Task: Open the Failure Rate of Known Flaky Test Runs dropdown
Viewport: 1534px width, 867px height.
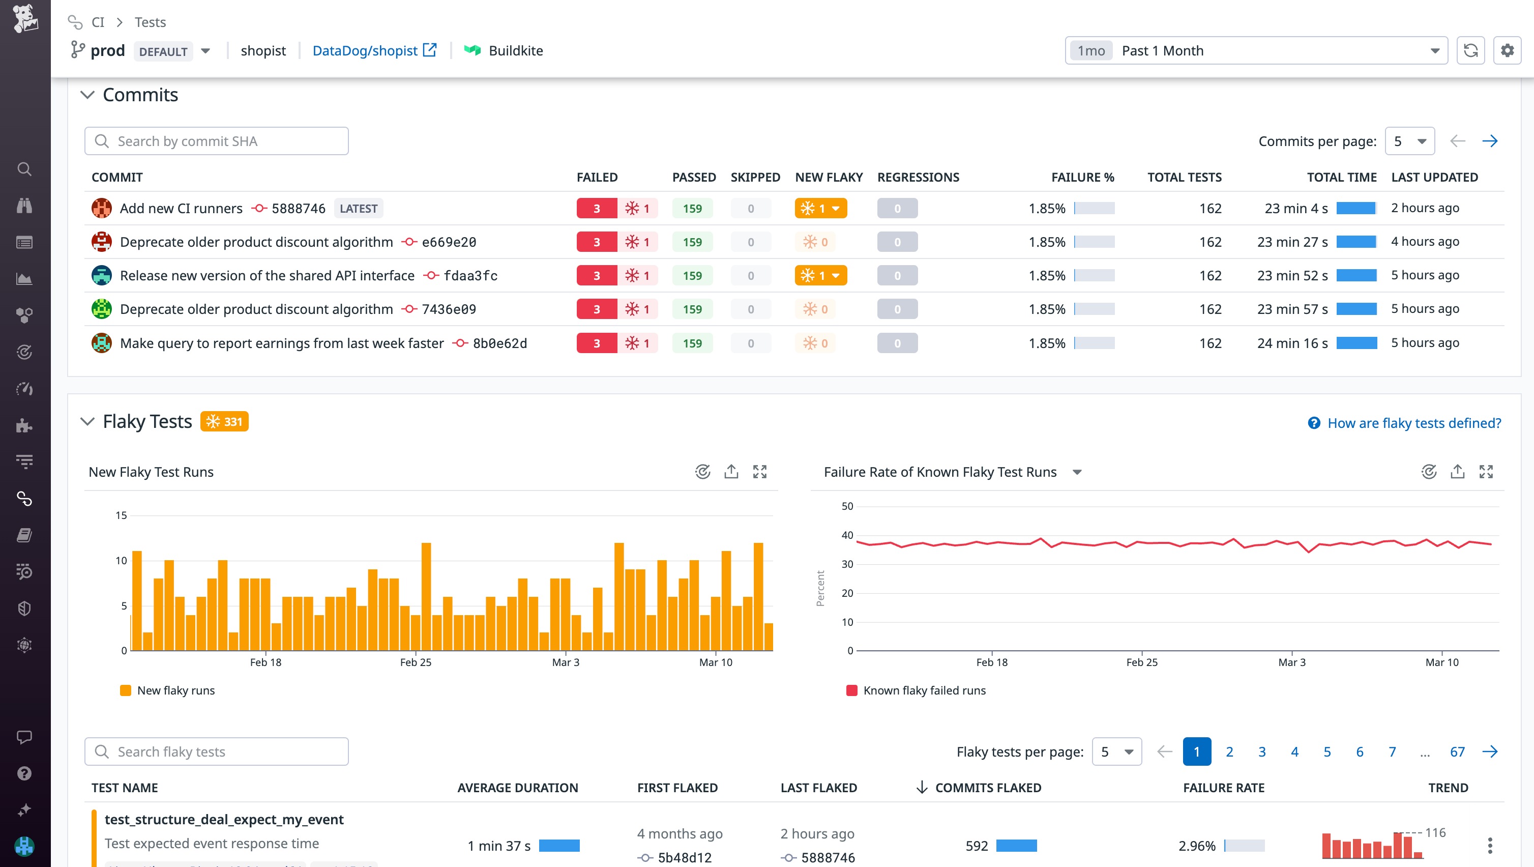Action: (x=1077, y=471)
